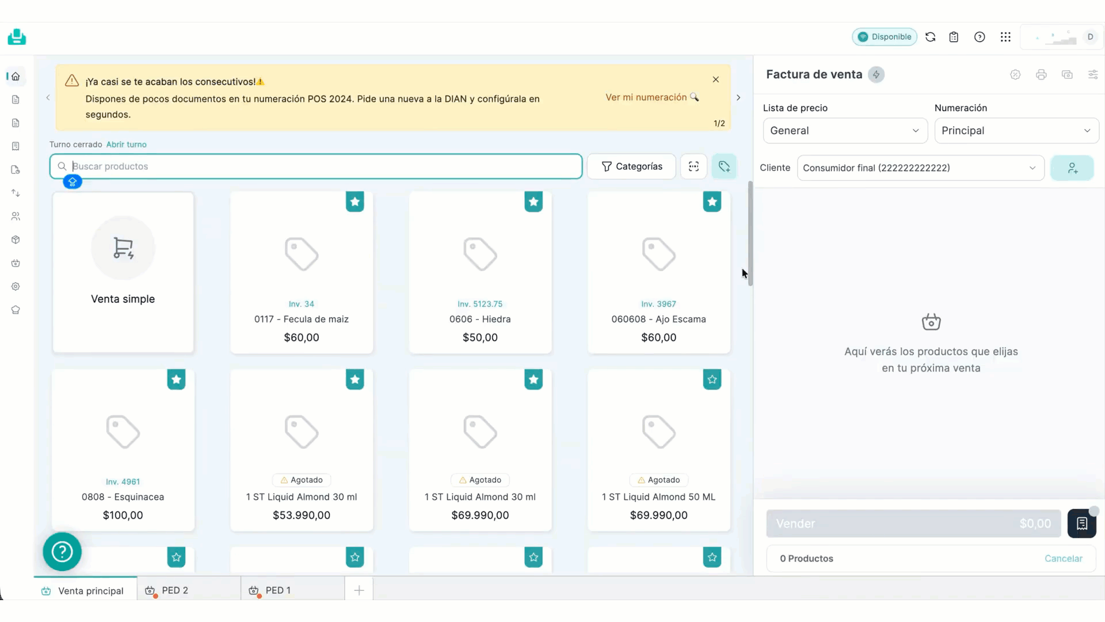Toggle favorite star on 0117 - Fecula de maiz

(355, 202)
